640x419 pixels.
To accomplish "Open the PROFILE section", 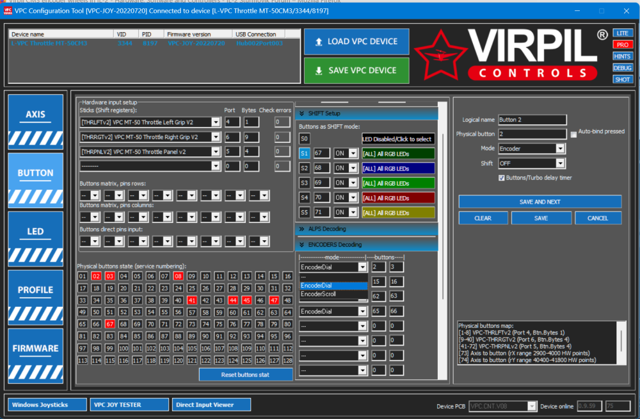I will click(36, 290).
